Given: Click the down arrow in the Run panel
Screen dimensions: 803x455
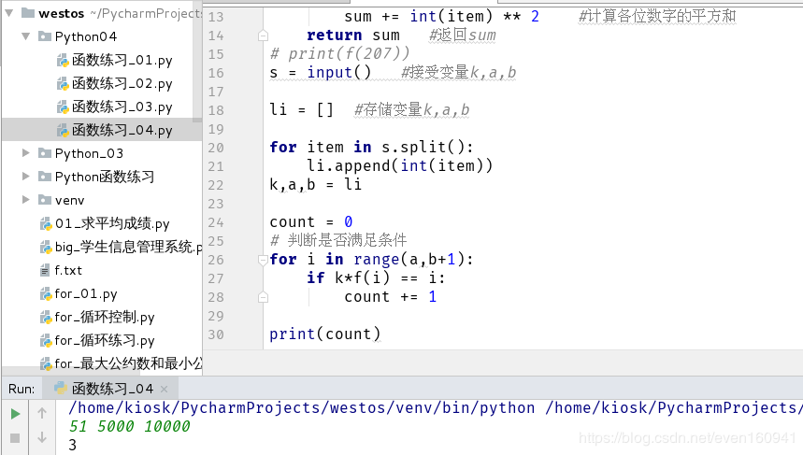Looking at the screenshot, I should (x=41, y=437).
